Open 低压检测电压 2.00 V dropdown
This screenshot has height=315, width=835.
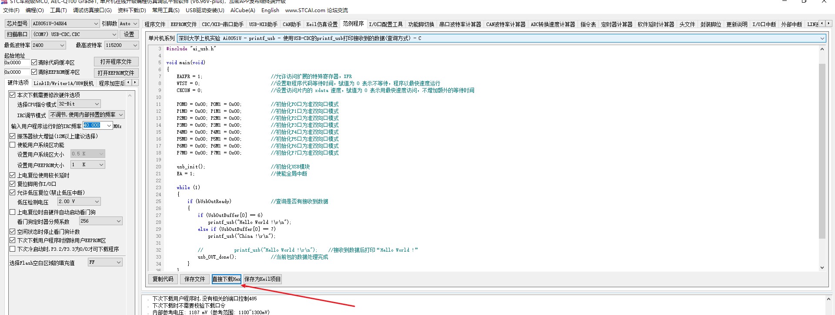point(79,201)
